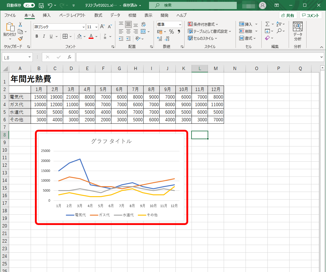The width and height of the screenshot is (326, 272).
Task: Increase font size with the large A icon
Action: (x=102, y=27)
